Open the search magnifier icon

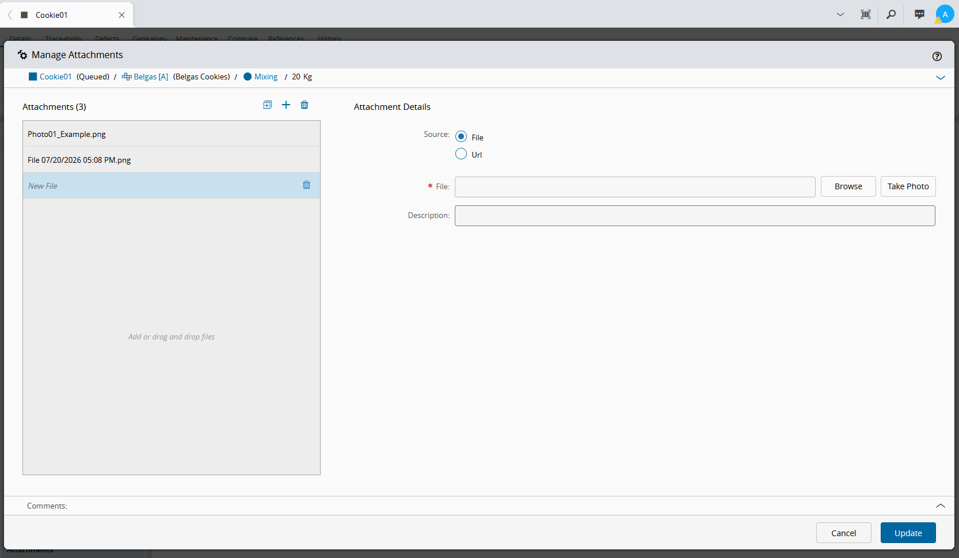891,14
